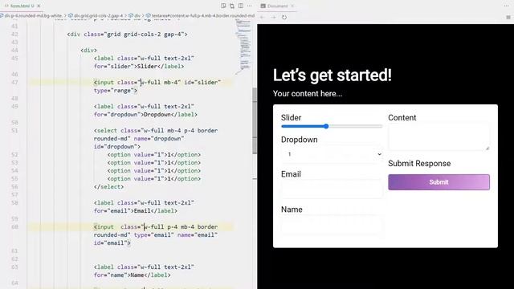The height and width of the screenshot is (289, 514).
Task: Go back in the preview browser
Action: click(x=263, y=18)
